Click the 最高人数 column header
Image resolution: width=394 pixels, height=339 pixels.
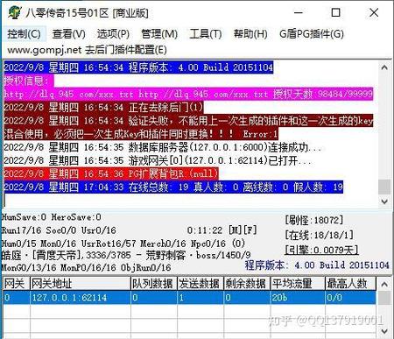click(350, 284)
